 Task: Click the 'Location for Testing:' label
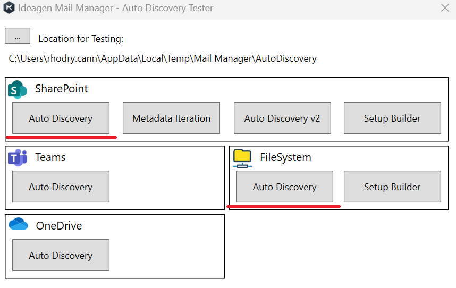[81, 39]
